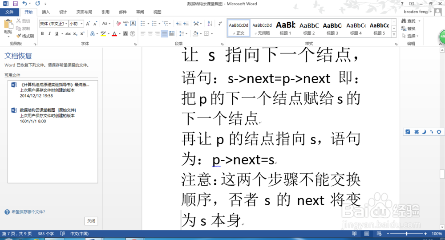Open the File (文件) tab
Image resolution: width=445 pixels, height=240 pixels.
(x=9, y=12)
